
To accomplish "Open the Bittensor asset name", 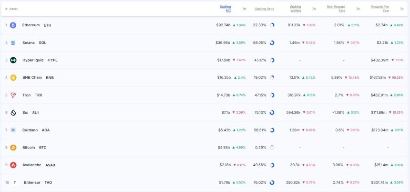I will [32, 182].
